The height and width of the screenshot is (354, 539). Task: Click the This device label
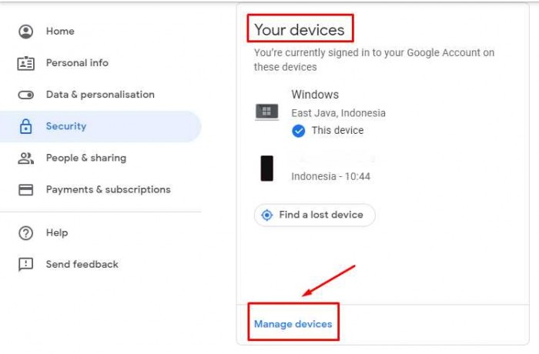click(337, 131)
